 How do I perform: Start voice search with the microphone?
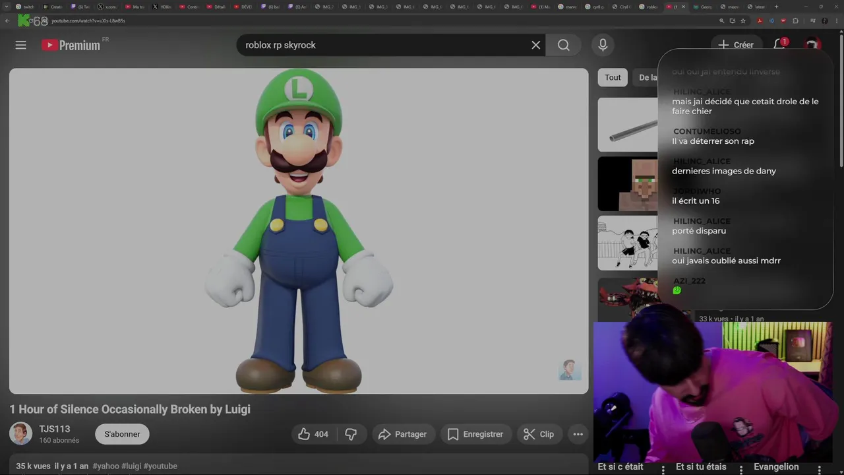pos(602,45)
